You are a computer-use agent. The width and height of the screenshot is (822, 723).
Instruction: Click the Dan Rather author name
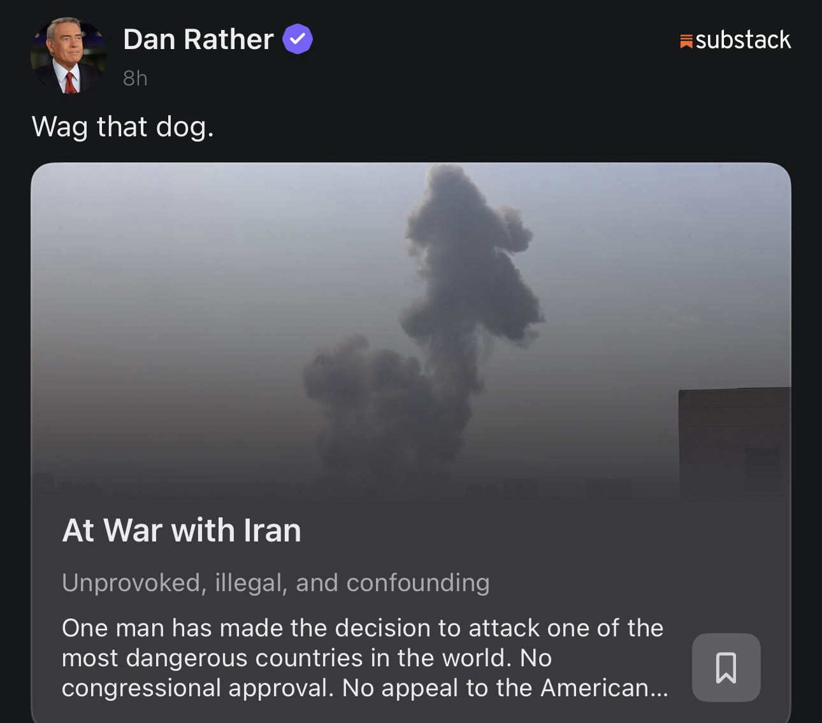(x=198, y=39)
